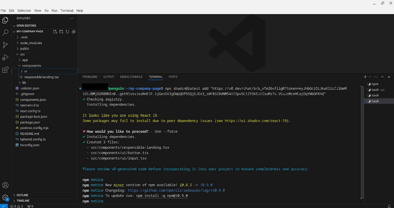Open the launch profile dropdown arrow
This screenshot has width=394, height=208.
click(x=370, y=77)
